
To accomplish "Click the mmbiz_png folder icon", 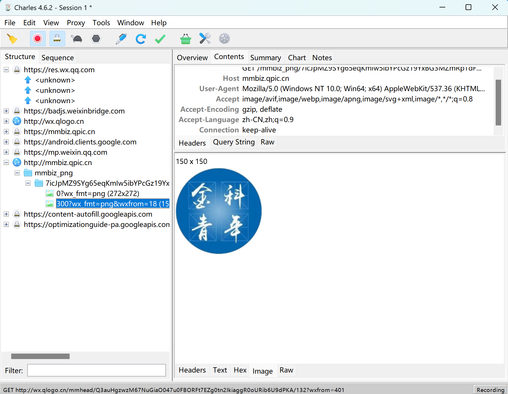I will [28, 173].
